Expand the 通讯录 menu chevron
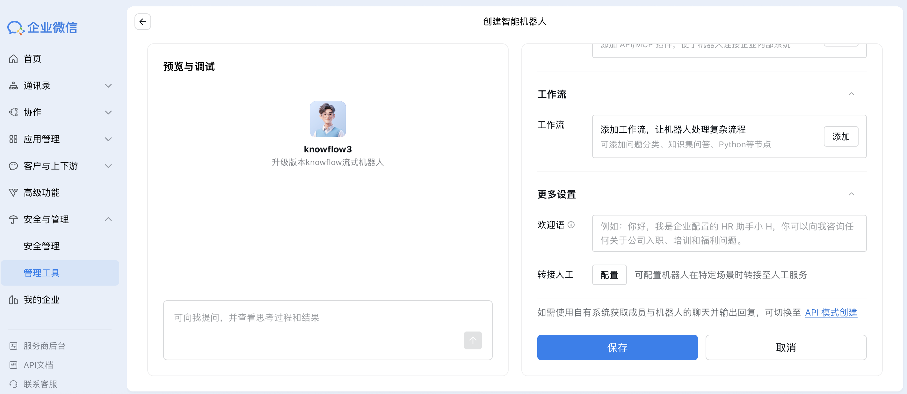This screenshot has height=394, width=907. tap(108, 85)
